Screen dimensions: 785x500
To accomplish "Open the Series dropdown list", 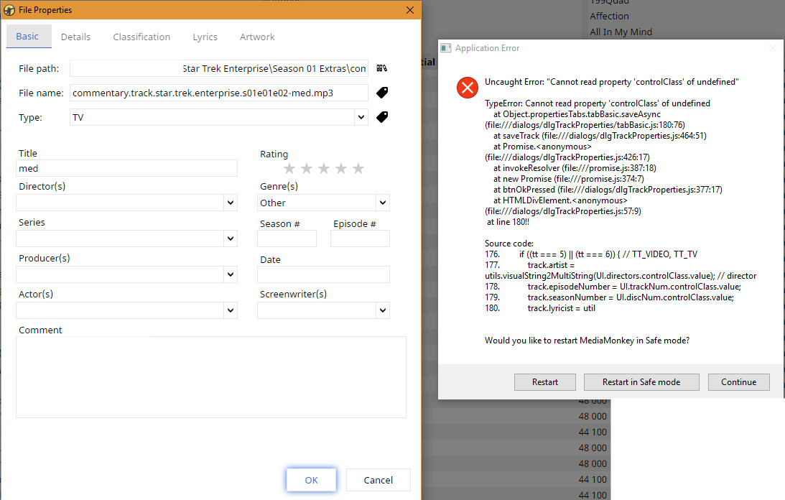I will pyautogui.click(x=231, y=239).
